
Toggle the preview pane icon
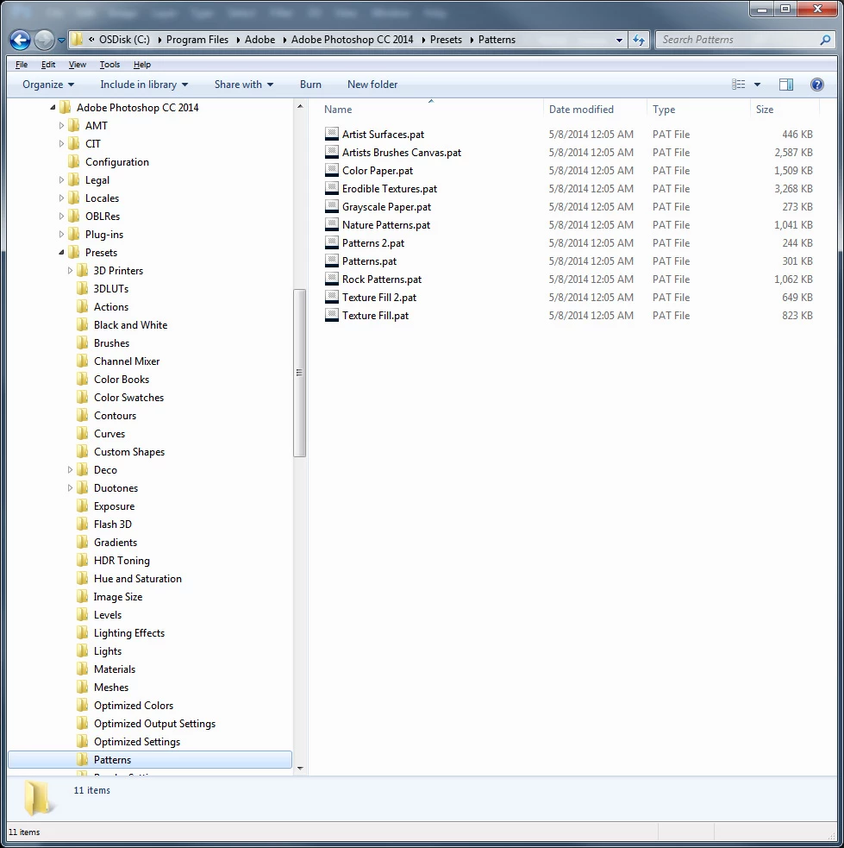(786, 85)
